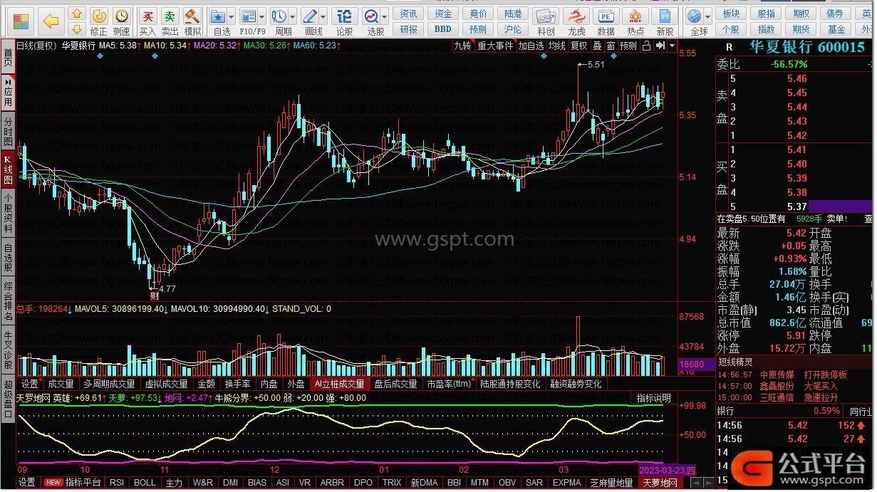Viewport: 877px width, 492px height.
Task: Open the 个股资料 side tab
Action: click(8, 214)
